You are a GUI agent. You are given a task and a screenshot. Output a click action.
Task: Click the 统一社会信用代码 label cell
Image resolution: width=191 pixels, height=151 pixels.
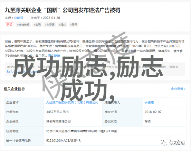click(x=24, y=141)
